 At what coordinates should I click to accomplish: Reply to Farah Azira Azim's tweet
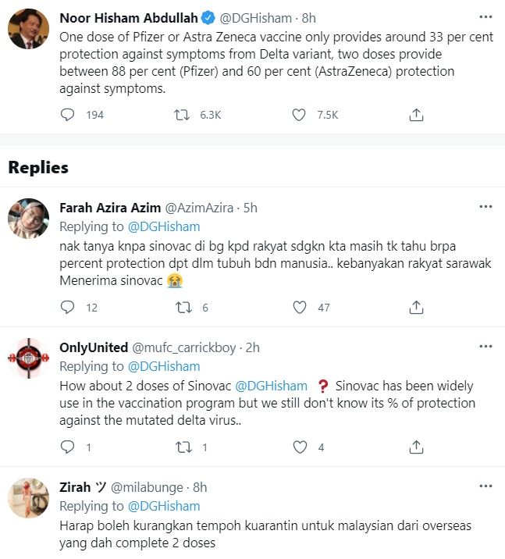pyautogui.click(x=68, y=308)
